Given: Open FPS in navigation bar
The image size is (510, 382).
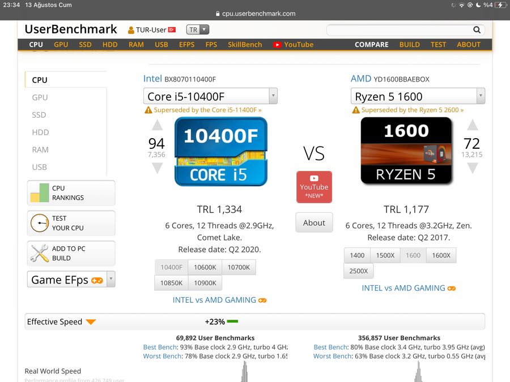Looking at the screenshot, I should [x=211, y=45].
